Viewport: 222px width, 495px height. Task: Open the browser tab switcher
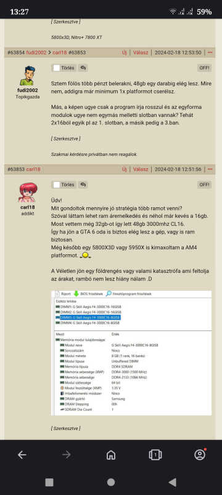155,455
